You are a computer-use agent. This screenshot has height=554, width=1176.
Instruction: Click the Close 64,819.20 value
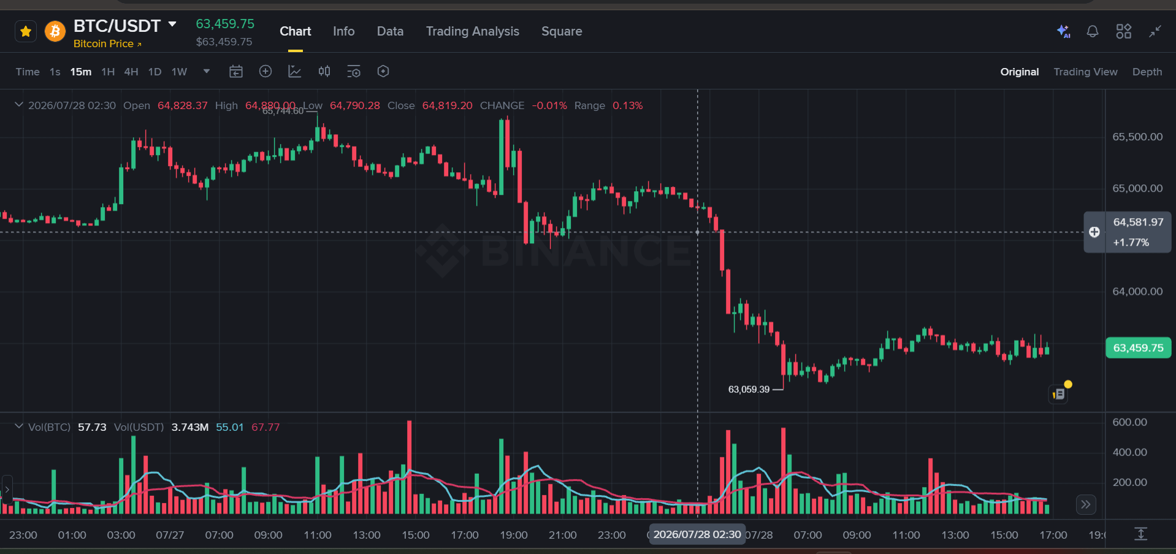[447, 105]
